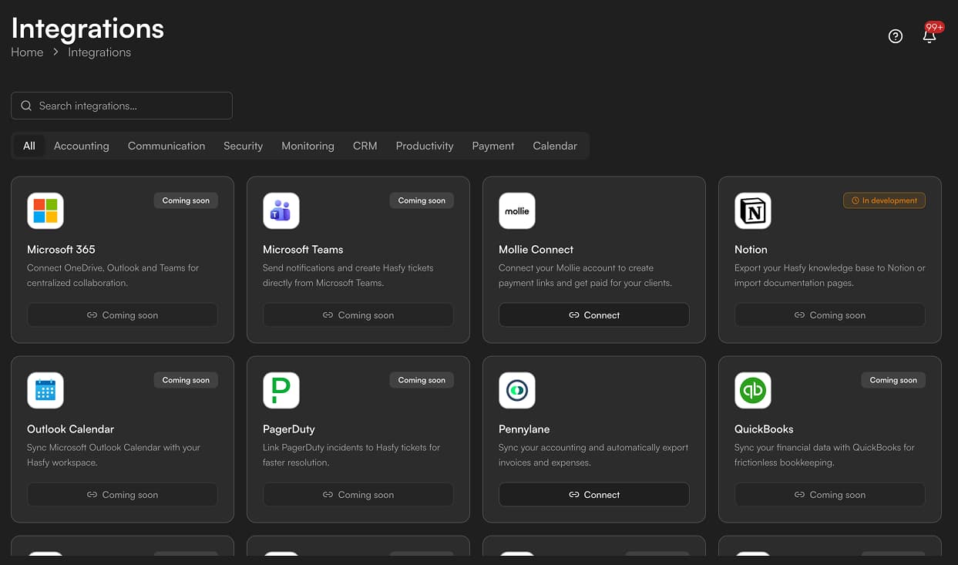Click the Notion card title
Screen dimensions: 958x565
tap(751, 250)
